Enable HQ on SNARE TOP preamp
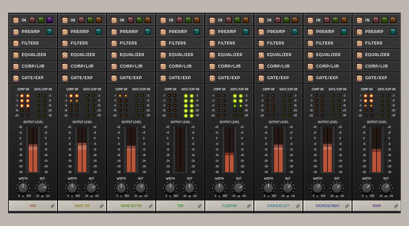The width and height of the screenshot is (409, 226). [99, 32]
